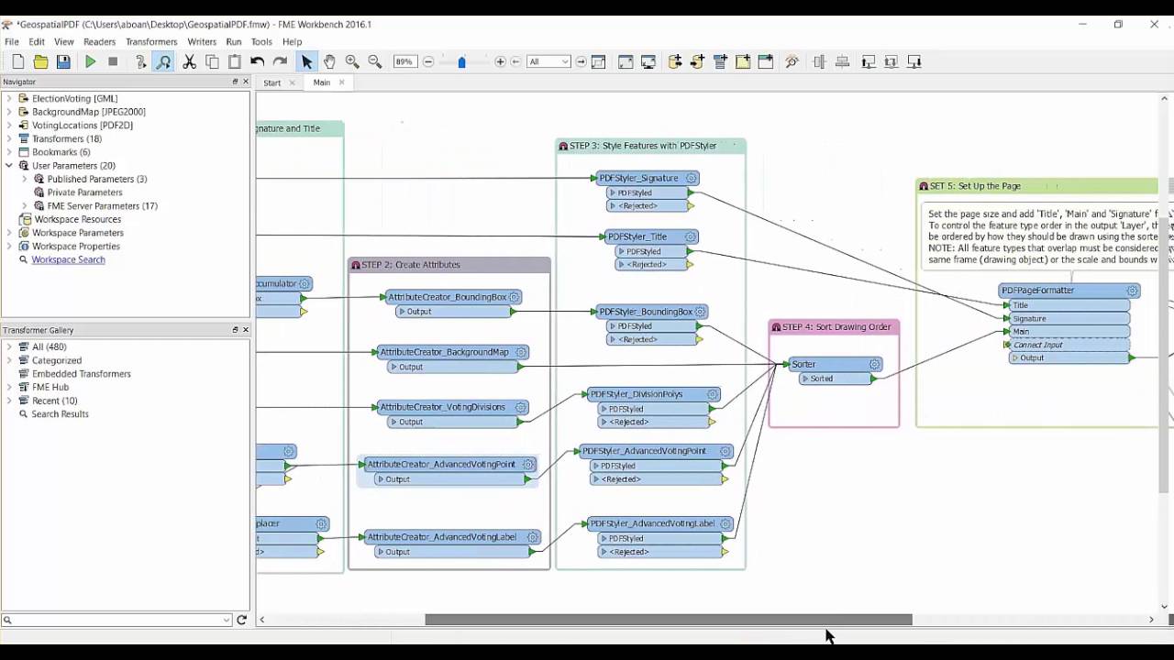
Task: Open PDFStyler_Signature parameters gear
Action: click(692, 178)
